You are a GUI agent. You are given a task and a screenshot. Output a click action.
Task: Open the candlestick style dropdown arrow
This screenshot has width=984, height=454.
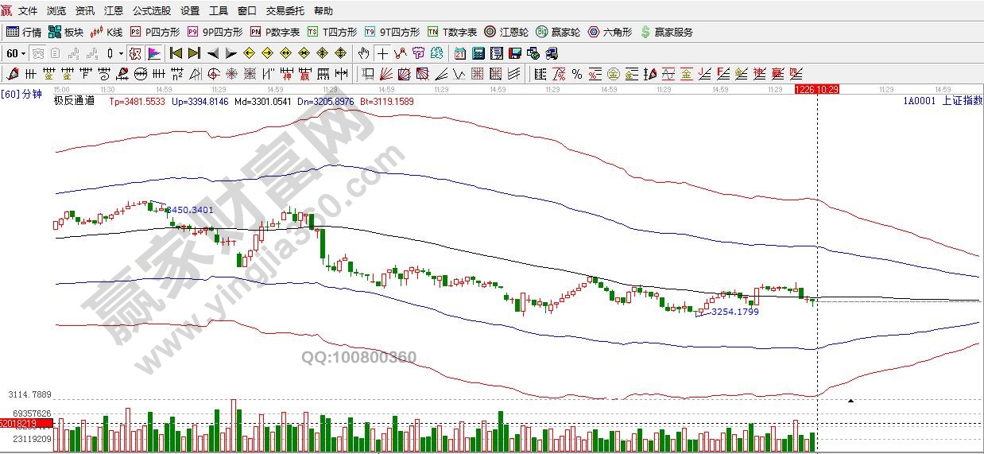(121, 54)
